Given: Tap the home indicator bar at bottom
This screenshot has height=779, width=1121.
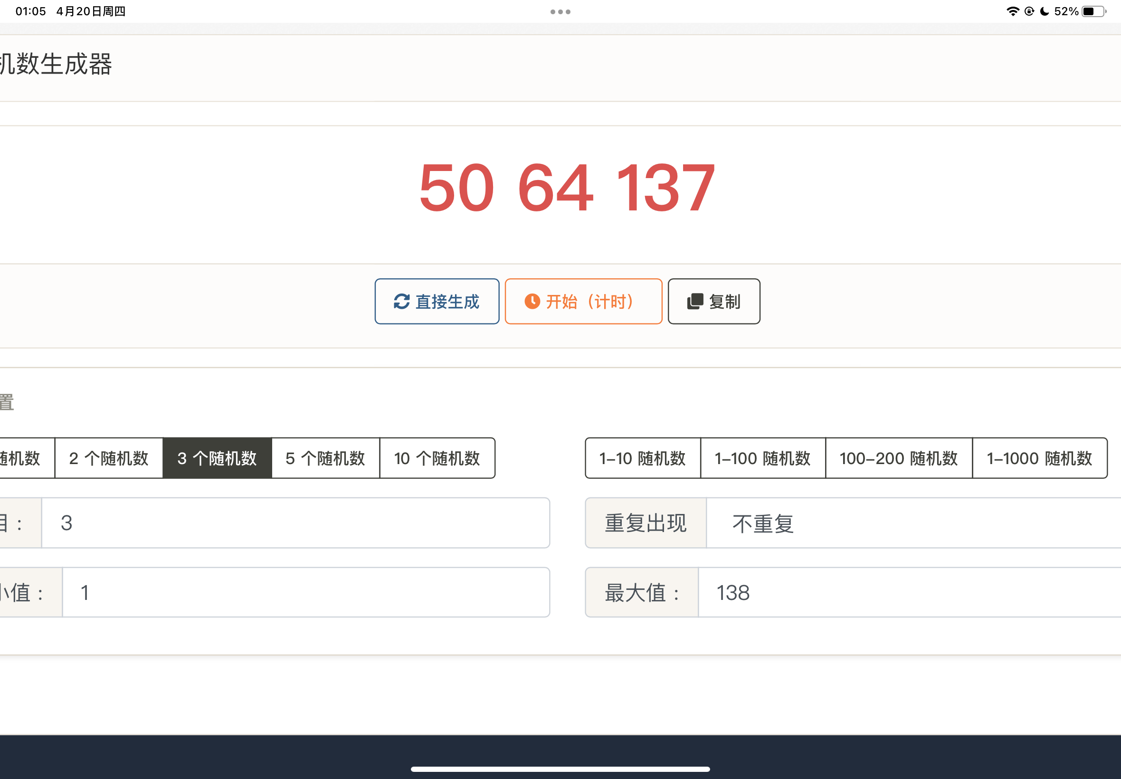Looking at the screenshot, I should pos(560,769).
